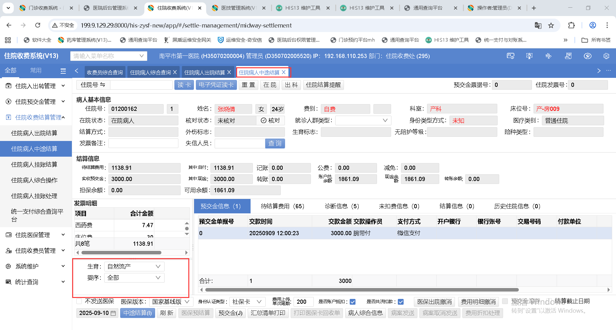
Task: Switch to the 未扣费信息 (0) tab
Action: pos(399,206)
